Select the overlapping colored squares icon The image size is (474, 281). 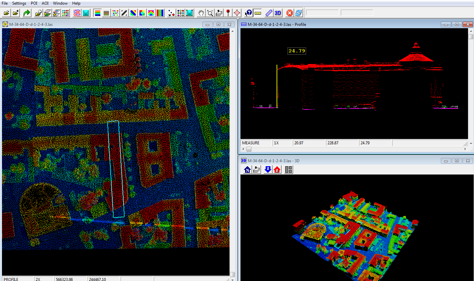pos(142,13)
